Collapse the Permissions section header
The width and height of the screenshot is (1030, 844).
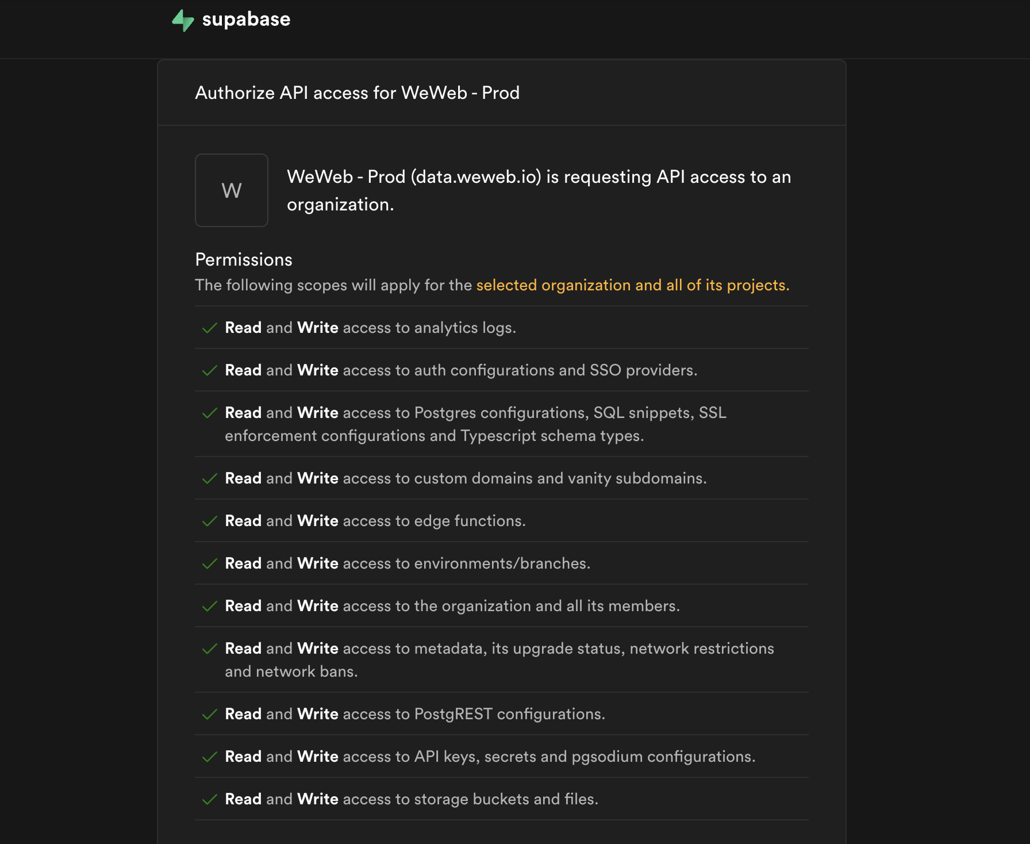tap(243, 259)
